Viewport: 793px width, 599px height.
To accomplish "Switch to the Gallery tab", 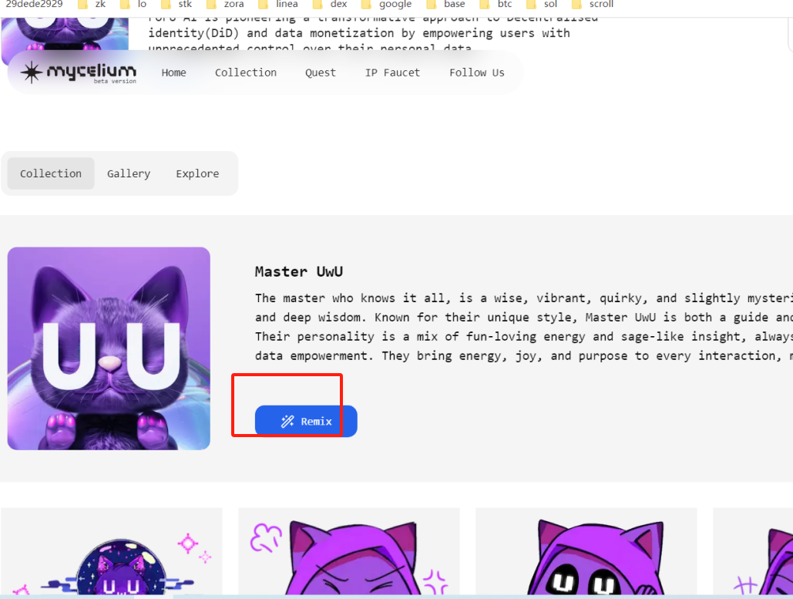I will pos(129,173).
